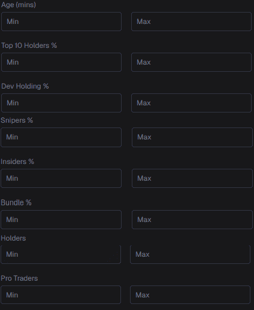Click the Dev Holding % label
Image resolution: width=254 pixels, height=310 pixels.
click(25, 86)
